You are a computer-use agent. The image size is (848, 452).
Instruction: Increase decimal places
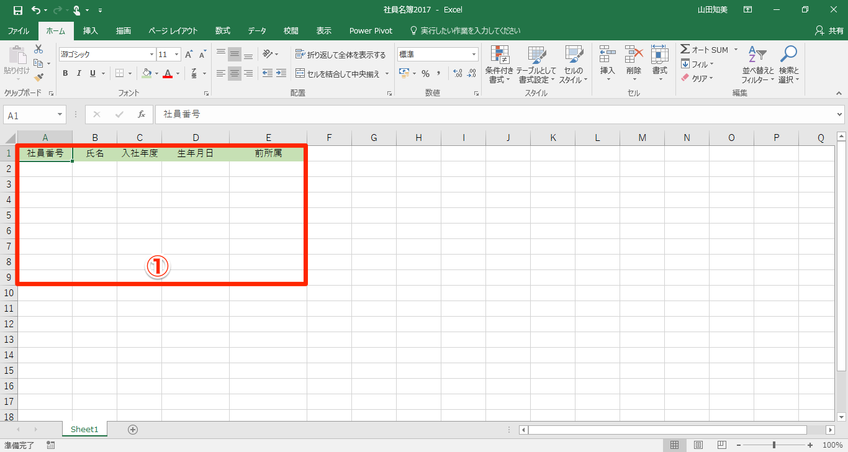click(x=458, y=73)
